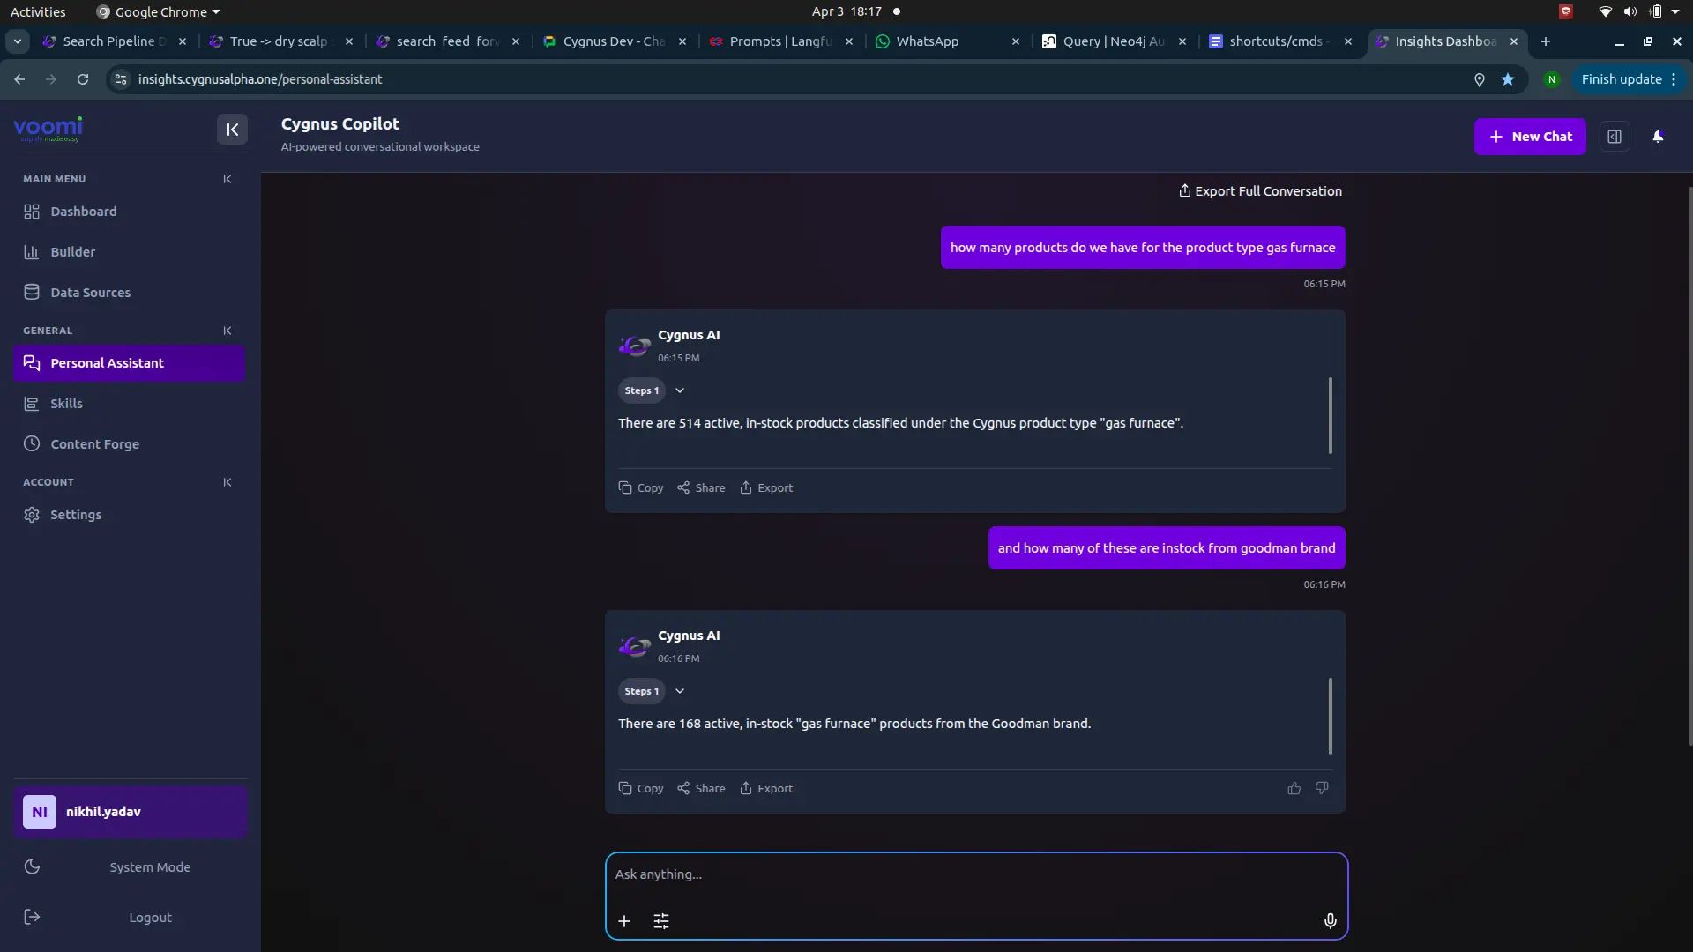Switch to the Prompts | Langfuse tab
1693x952 pixels.
780,41
